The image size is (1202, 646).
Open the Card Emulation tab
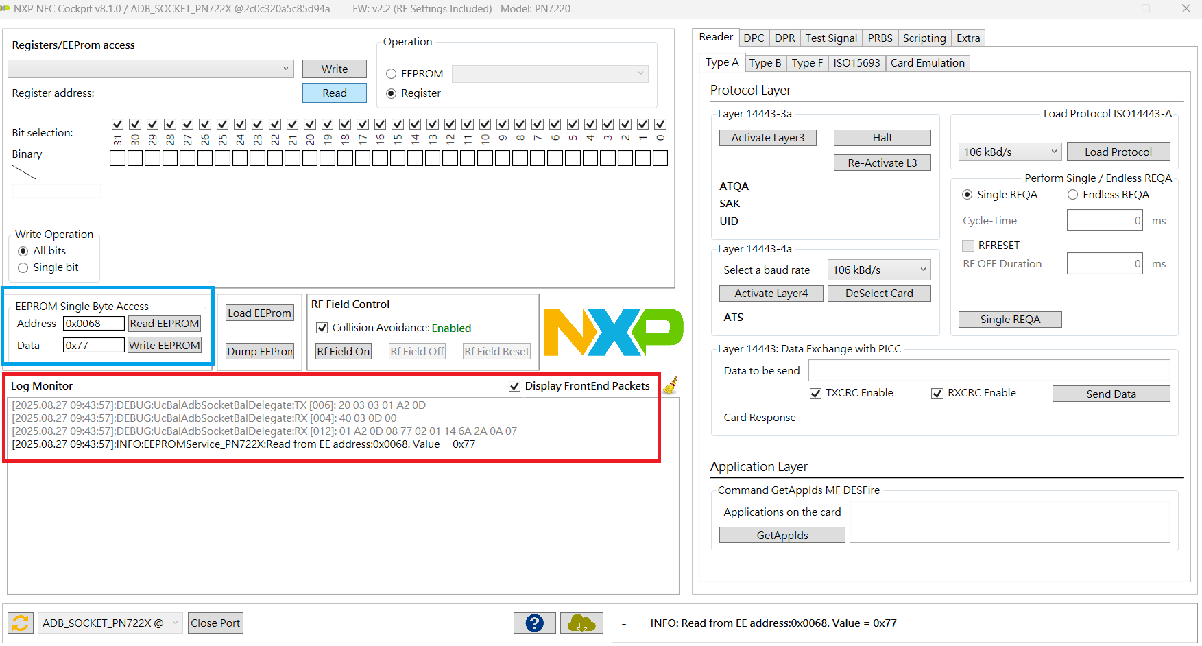927,63
